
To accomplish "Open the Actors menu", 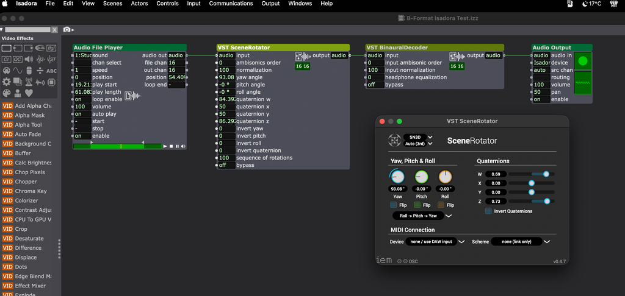I will pyautogui.click(x=140, y=4).
